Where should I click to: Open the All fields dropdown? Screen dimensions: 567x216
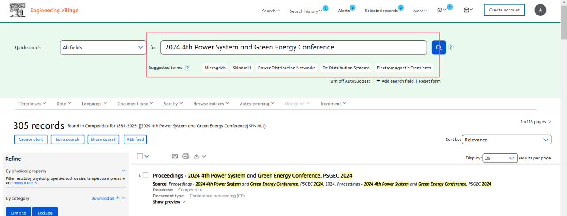click(x=103, y=47)
